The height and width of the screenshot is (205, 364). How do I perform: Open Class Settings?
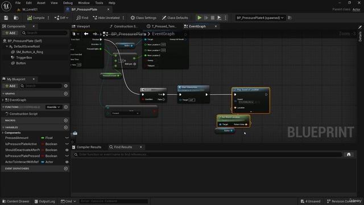pyautogui.click(x=143, y=18)
